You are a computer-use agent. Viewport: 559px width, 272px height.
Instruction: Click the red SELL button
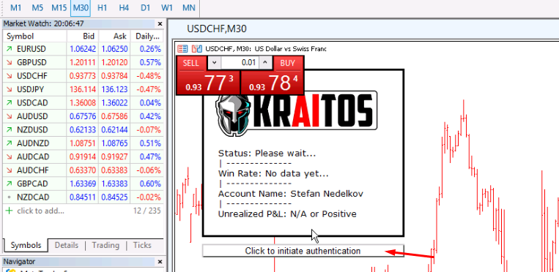191,63
